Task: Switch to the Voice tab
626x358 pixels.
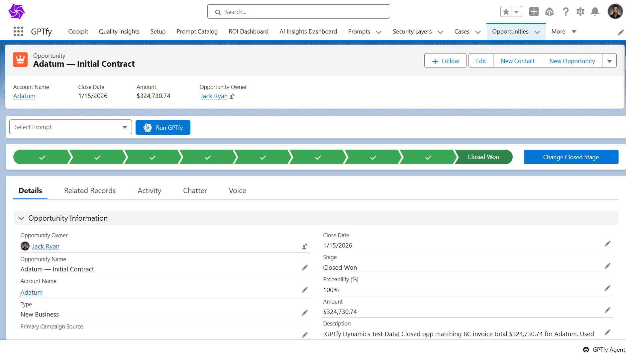Action: 237,190
